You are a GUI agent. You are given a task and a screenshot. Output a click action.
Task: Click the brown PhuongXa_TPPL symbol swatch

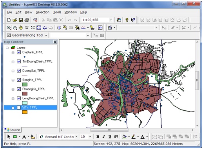click(x=25, y=93)
